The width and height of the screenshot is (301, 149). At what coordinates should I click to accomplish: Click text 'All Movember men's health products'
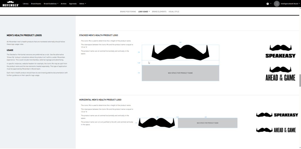pyautogui.click(x=36, y=43)
